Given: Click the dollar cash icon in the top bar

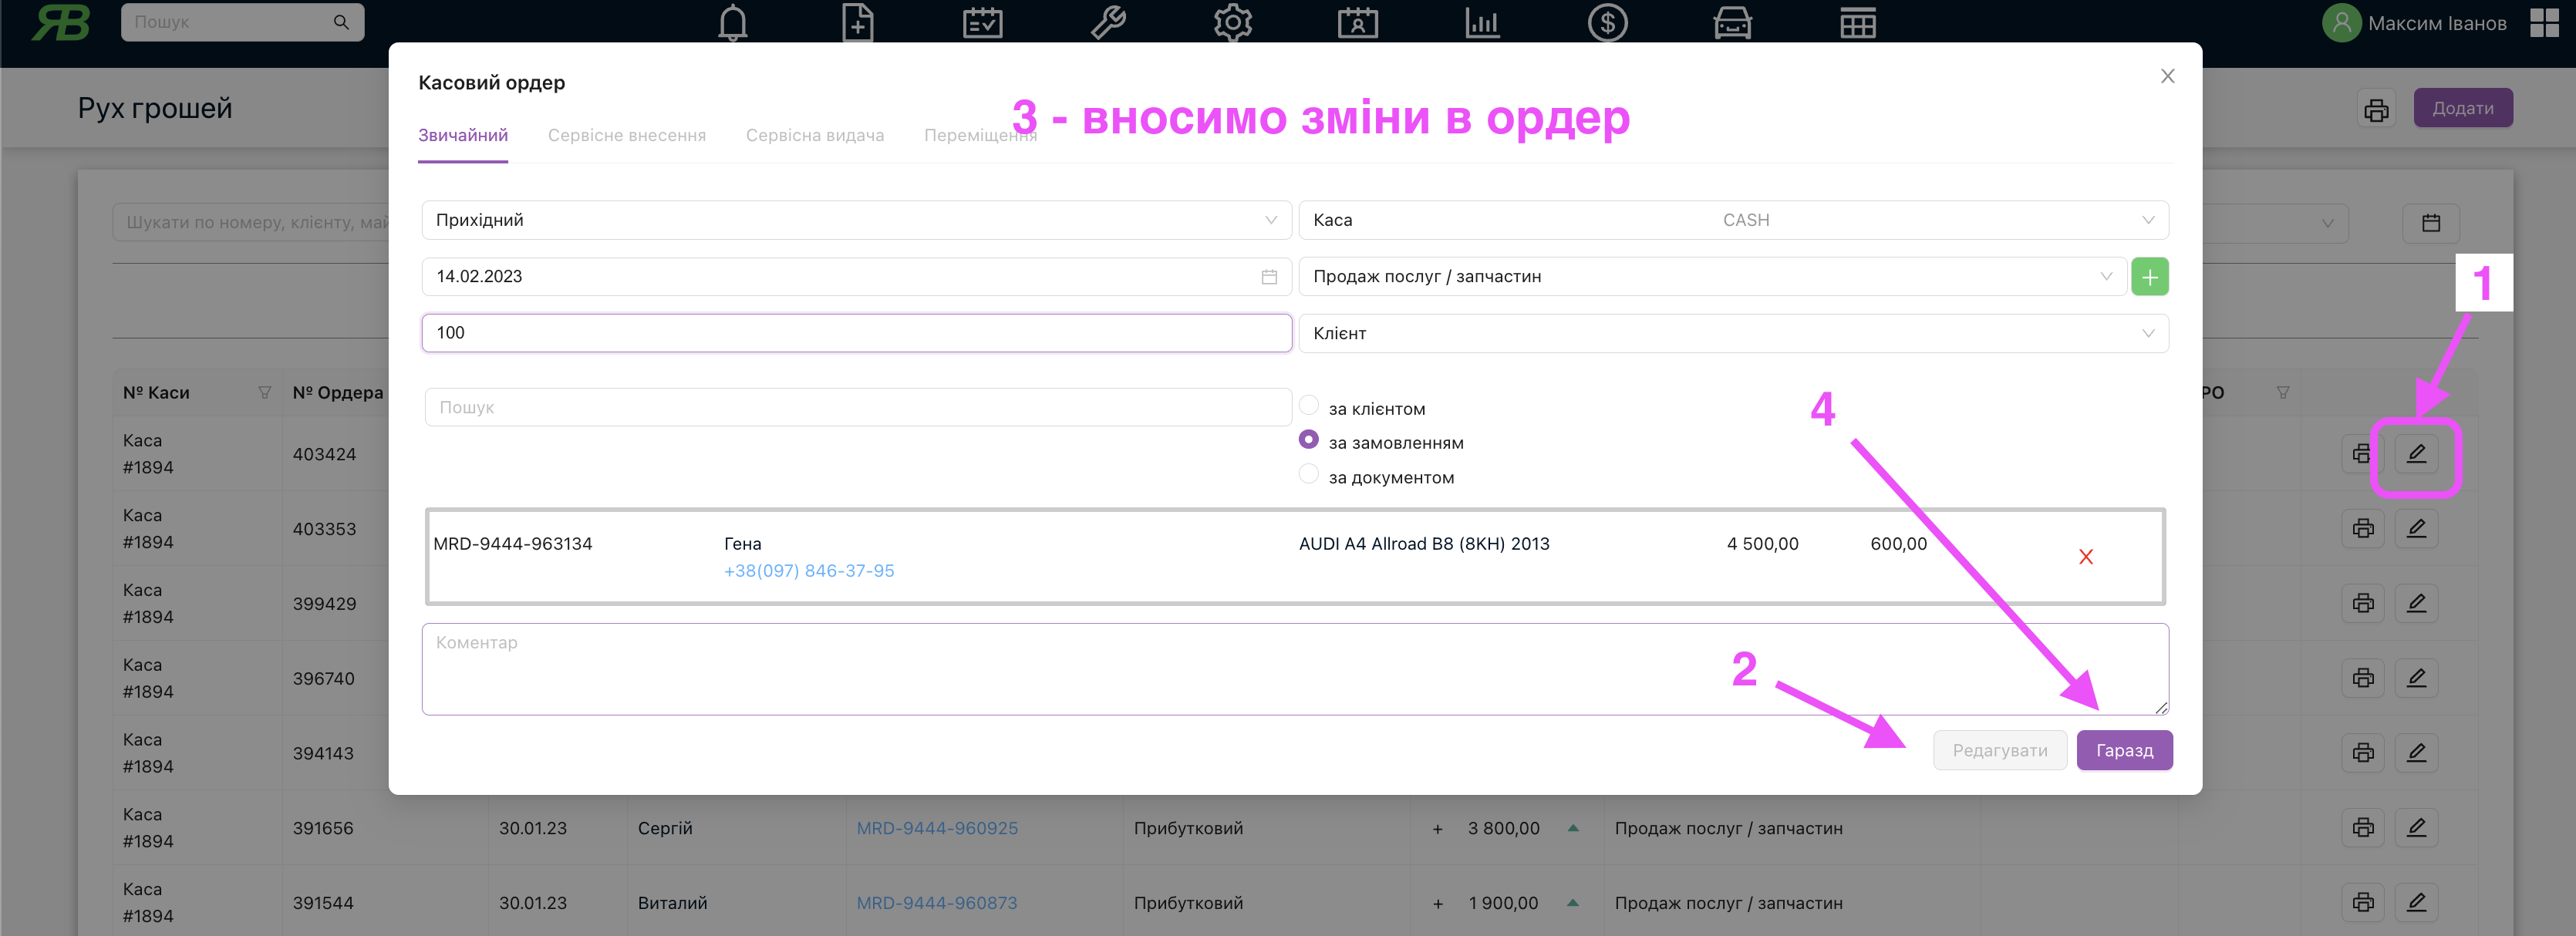Looking at the screenshot, I should tap(1607, 22).
